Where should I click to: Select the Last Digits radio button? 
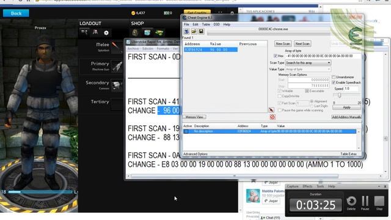tap(312, 106)
